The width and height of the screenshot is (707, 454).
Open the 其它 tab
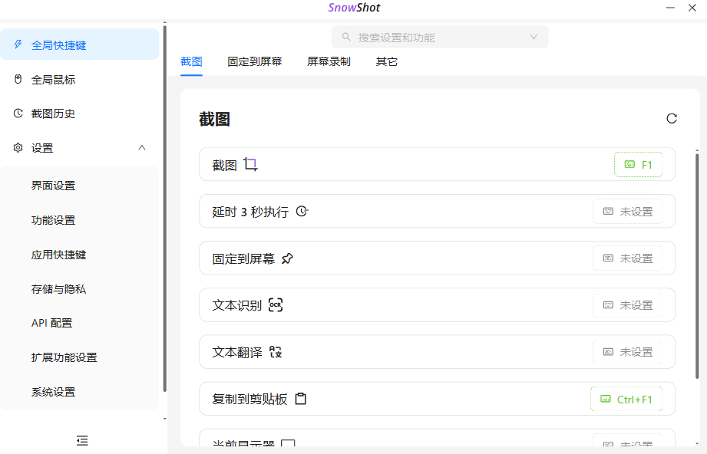click(387, 61)
